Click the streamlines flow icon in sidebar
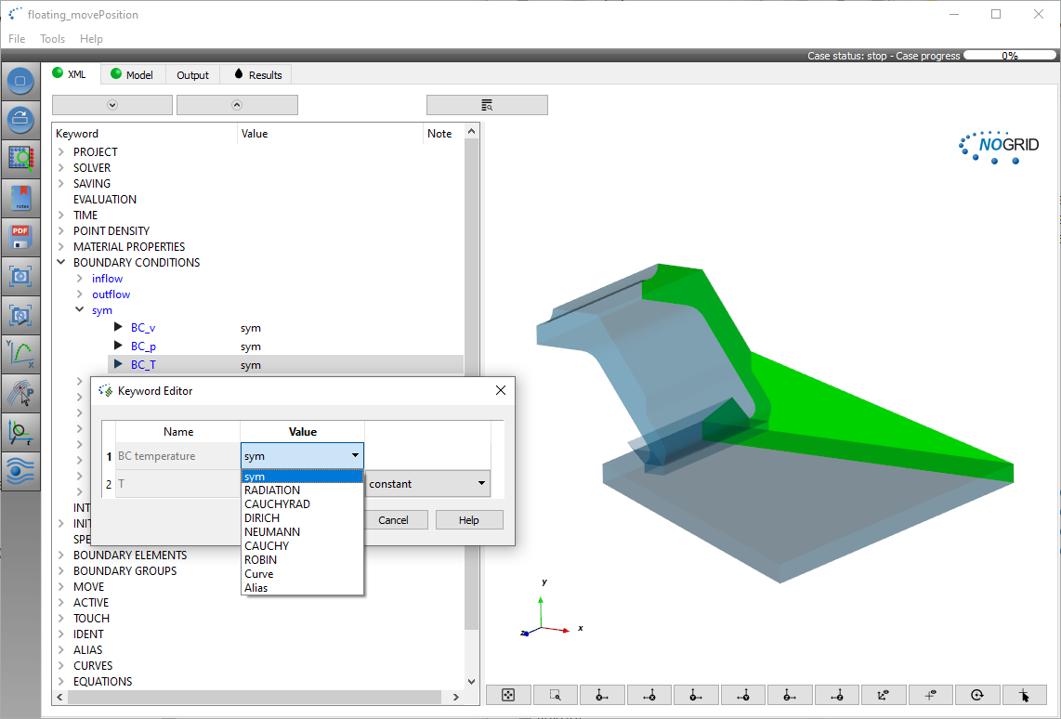This screenshot has height=719, width=1061. [20, 471]
